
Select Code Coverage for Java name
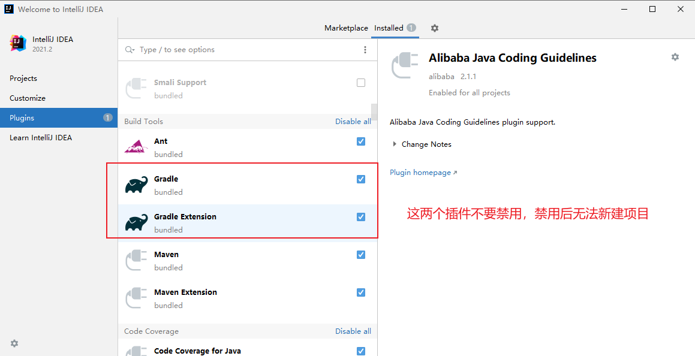pos(198,351)
